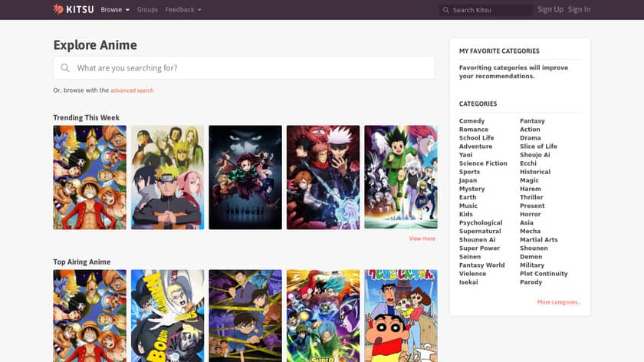This screenshot has height=362, width=644.
Task: View more trending anime
Action: 422,239
